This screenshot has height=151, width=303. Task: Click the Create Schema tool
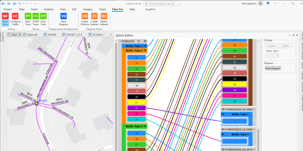point(85,19)
